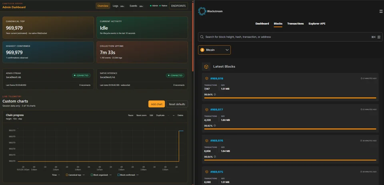This screenshot has width=384, height=185.
Task: Open the Explorer API tab
Action: click(x=317, y=24)
